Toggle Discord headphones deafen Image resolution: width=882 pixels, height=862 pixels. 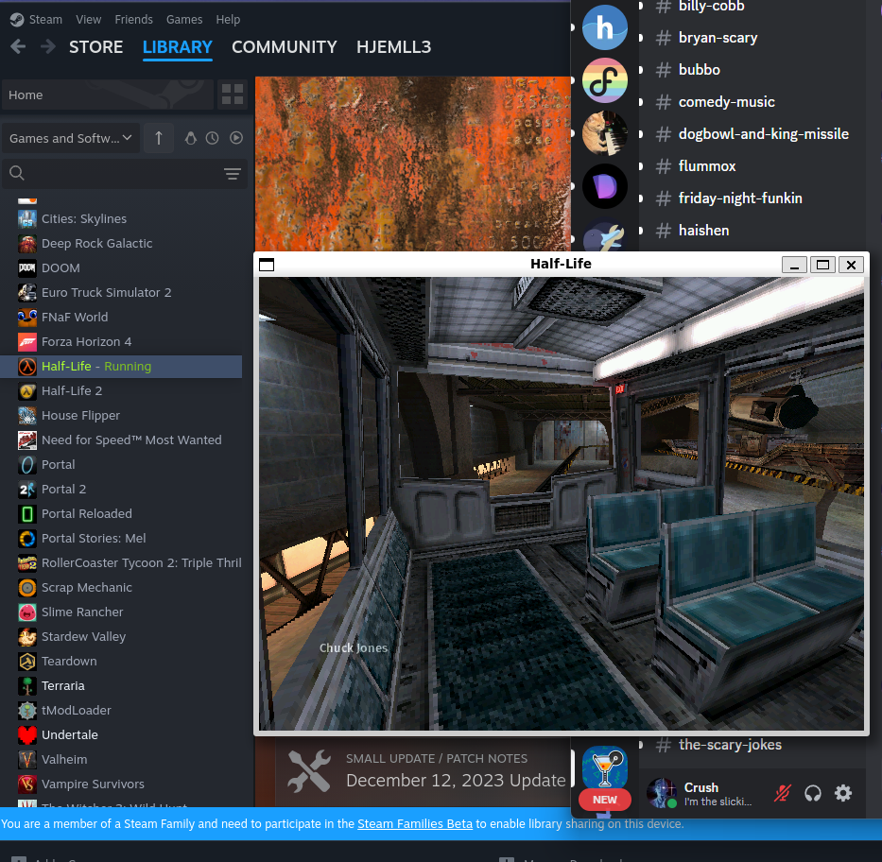[x=813, y=793]
